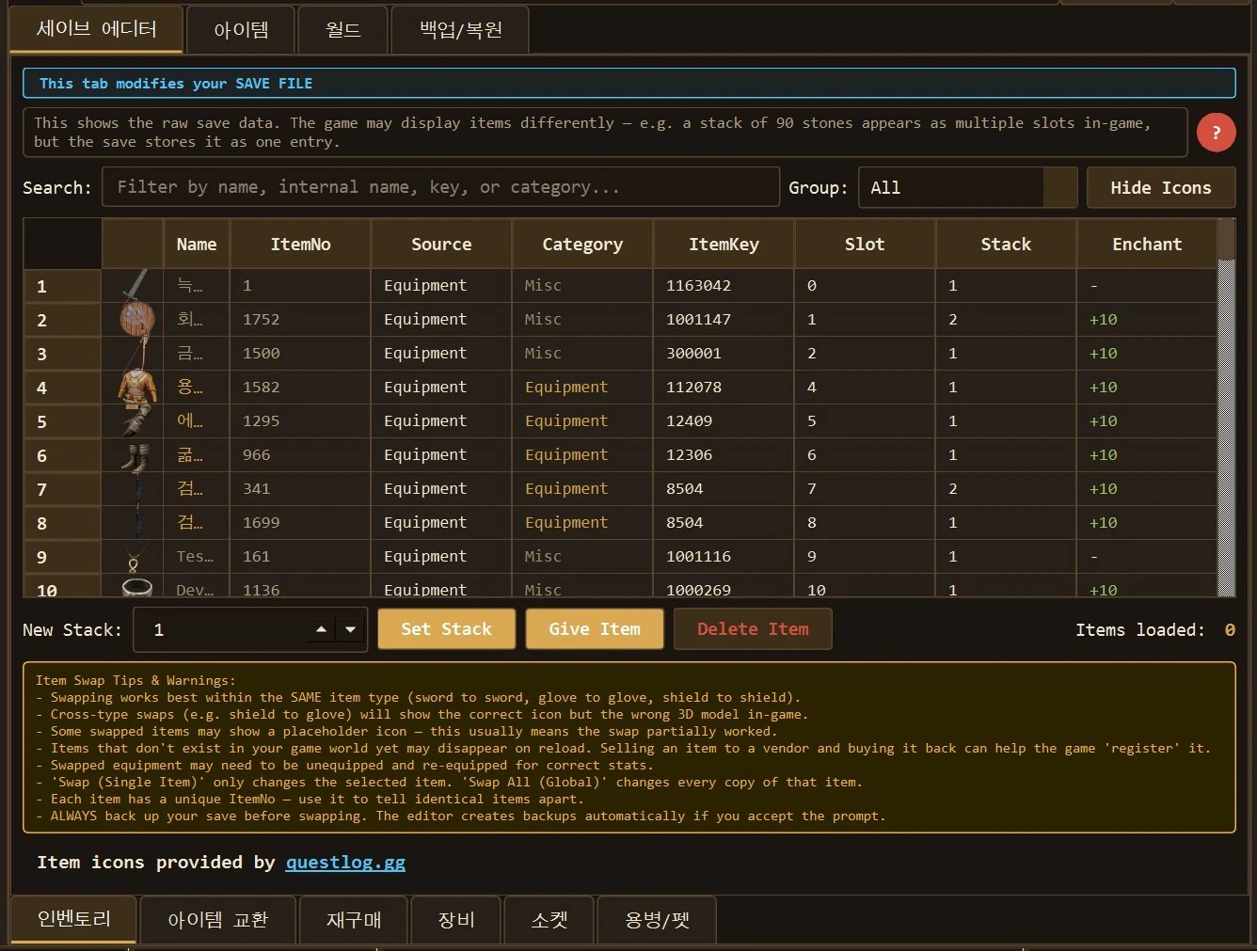This screenshot has width=1257, height=951.
Task: Click the Hide Icons button
Action: (x=1161, y=187)
